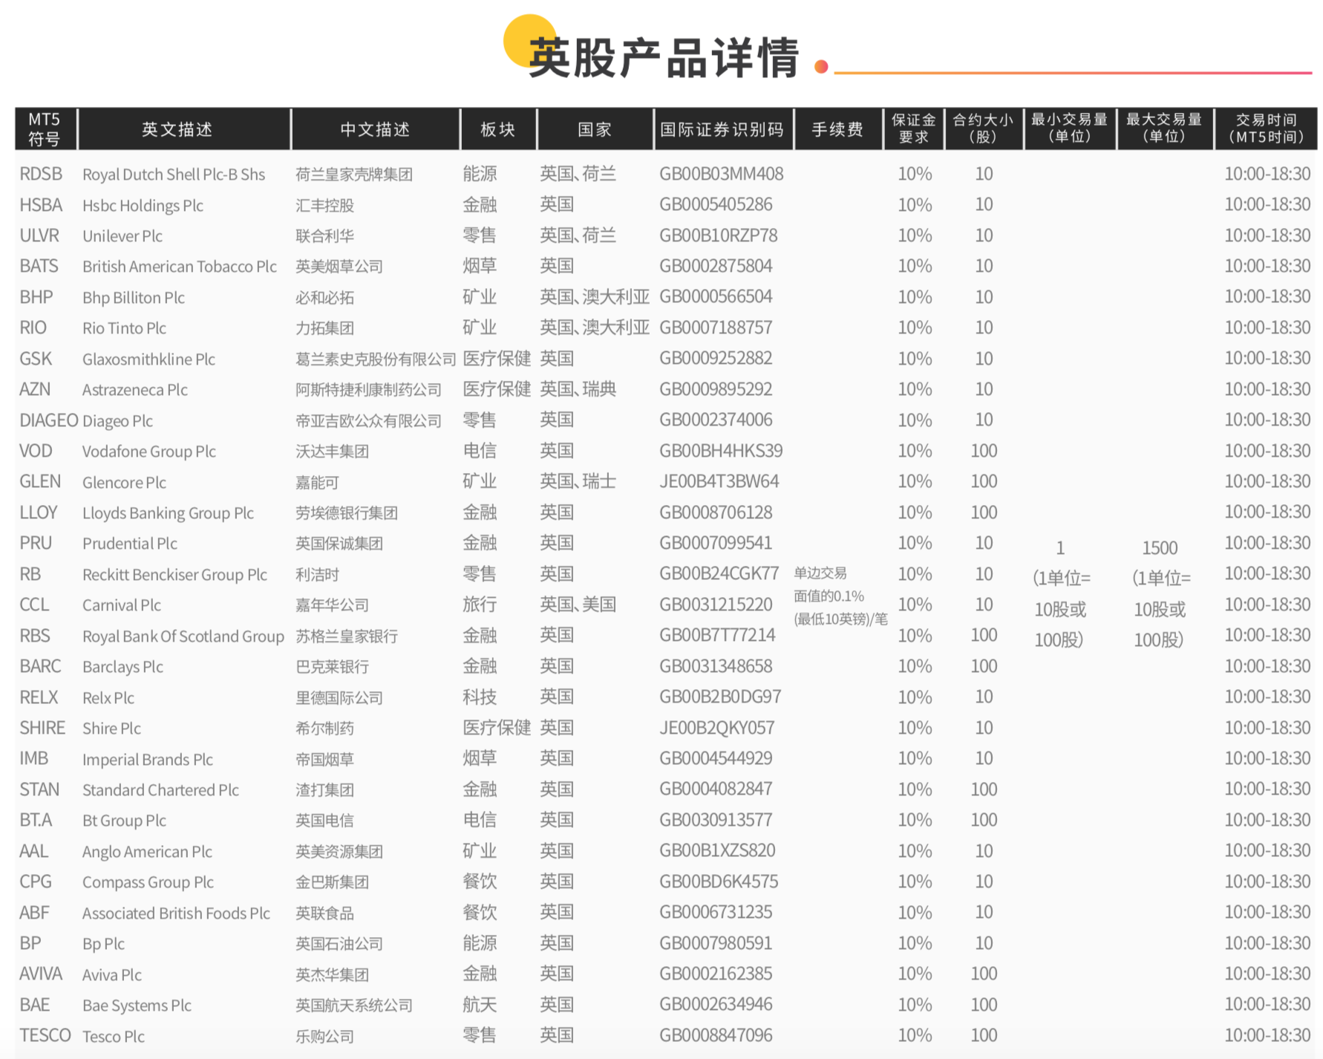Click British American Tobacco Plc
Screen dimensions: 1323x1059
(180, 267)
